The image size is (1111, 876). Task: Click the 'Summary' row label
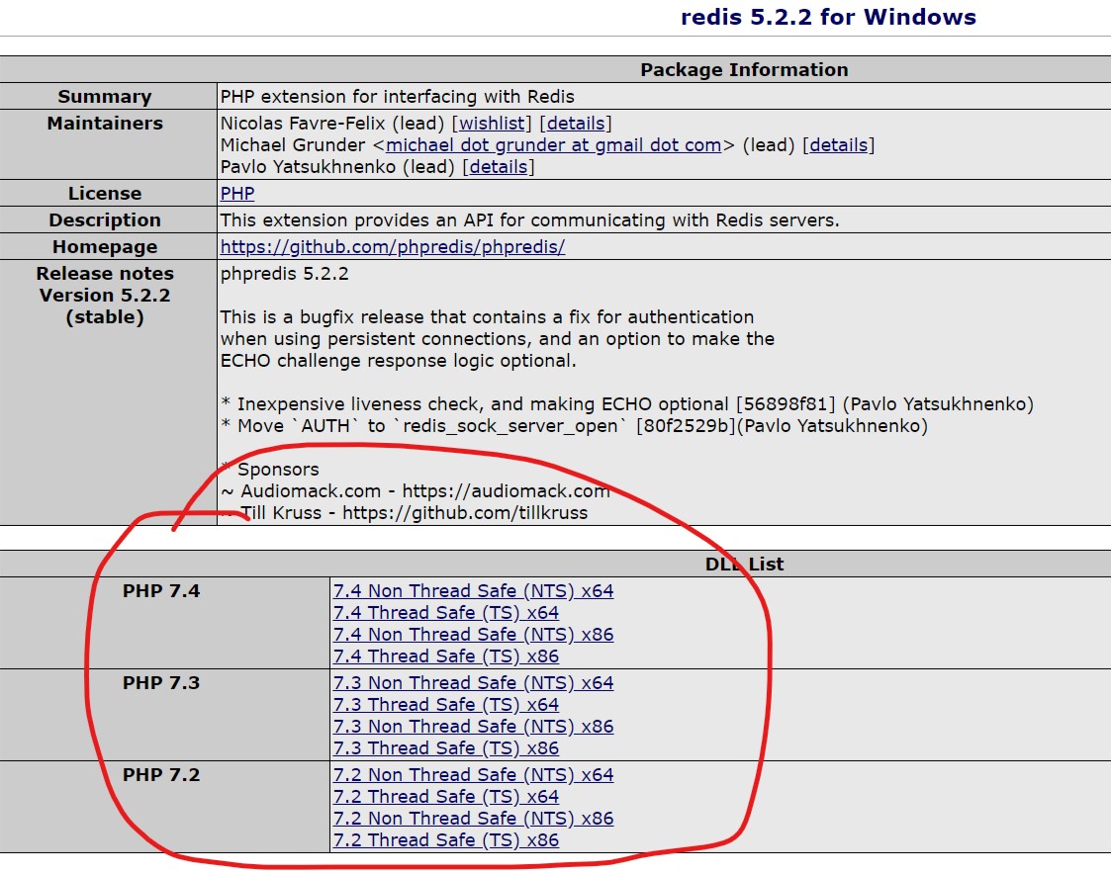(x=105, y=96)
